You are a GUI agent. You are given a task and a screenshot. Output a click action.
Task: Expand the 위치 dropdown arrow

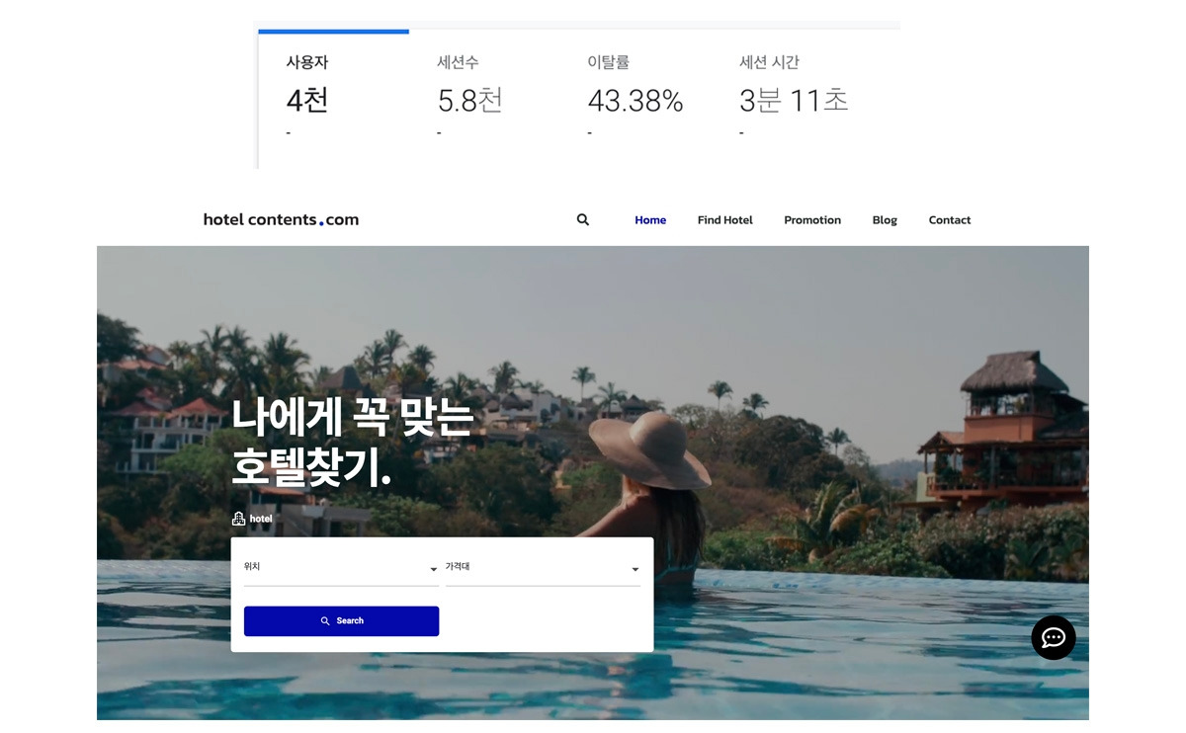(x=433, y=570)
